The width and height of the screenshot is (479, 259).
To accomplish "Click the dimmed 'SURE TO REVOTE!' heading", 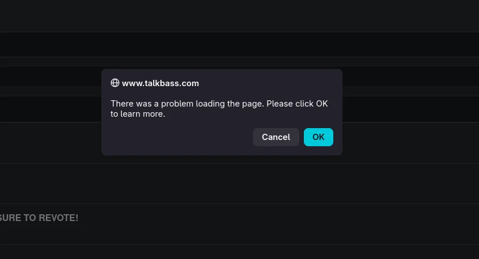I will pyautogui.click(x=39, y=218).
